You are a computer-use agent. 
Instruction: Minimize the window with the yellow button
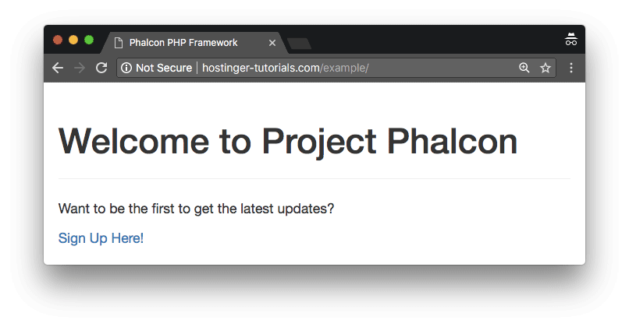[73, 40]
